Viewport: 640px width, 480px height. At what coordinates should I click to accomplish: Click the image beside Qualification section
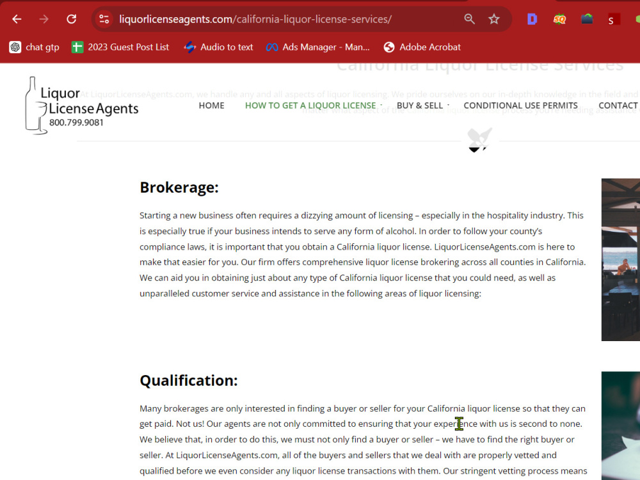pyautogui.click(x=620, y=426)
